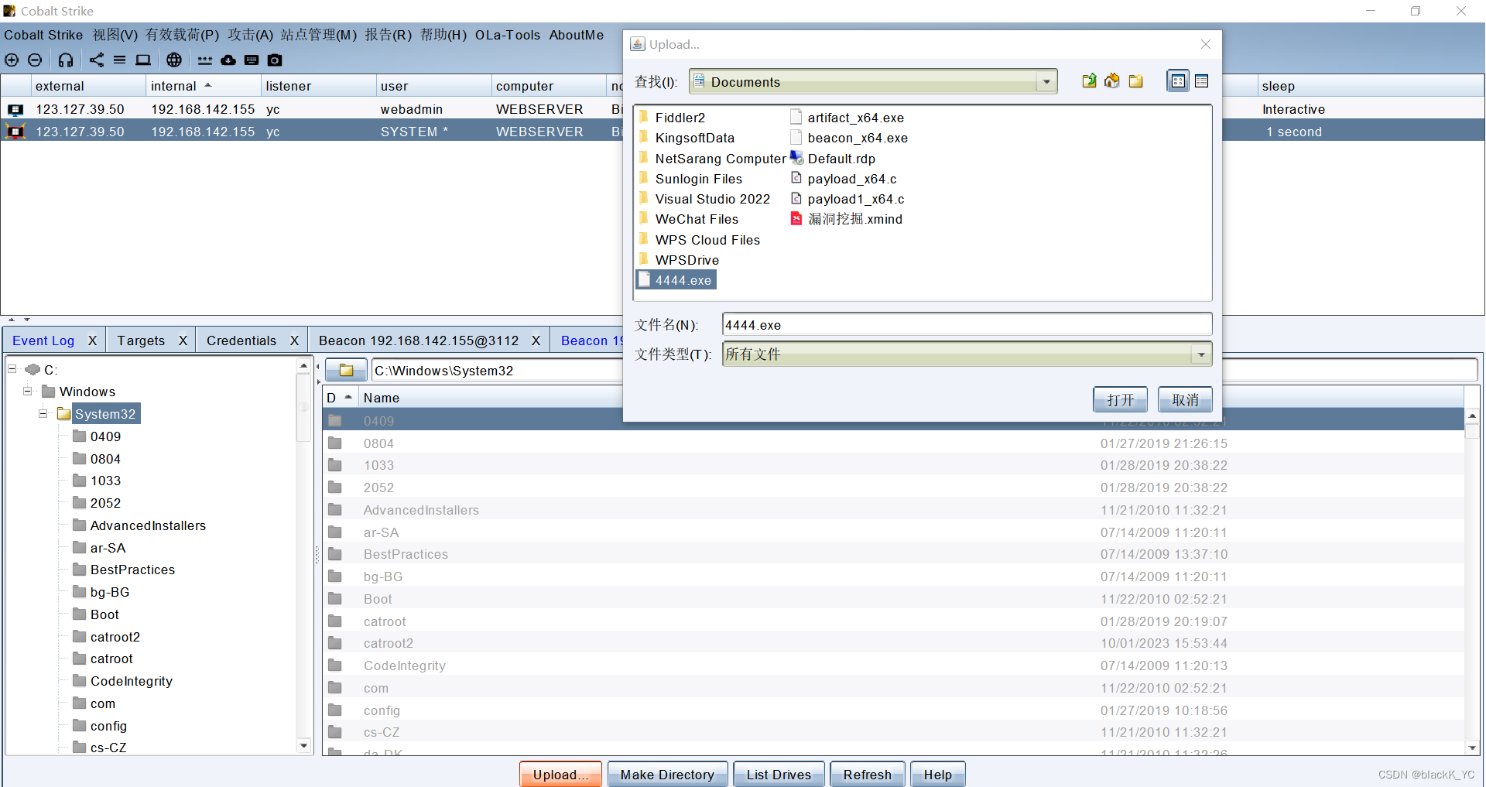Click the 打开 button in Upload dialog
The width and height of the screenshot is (1486, 787).
pyautogui.click(x=1120, y=400)
